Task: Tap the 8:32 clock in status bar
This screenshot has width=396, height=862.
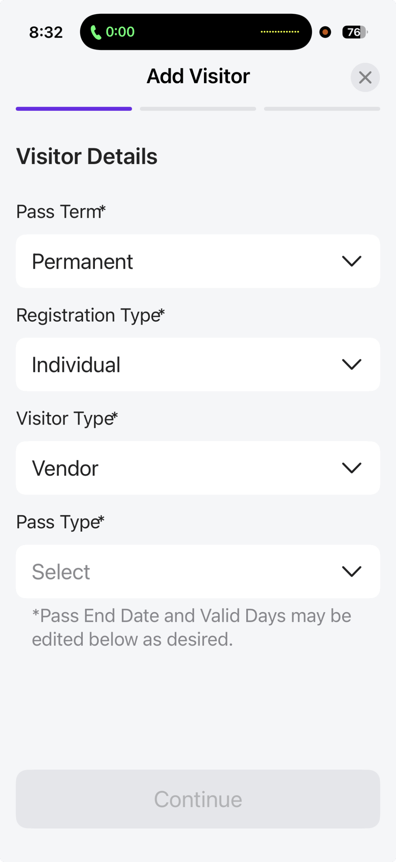Action: (46, 32)
